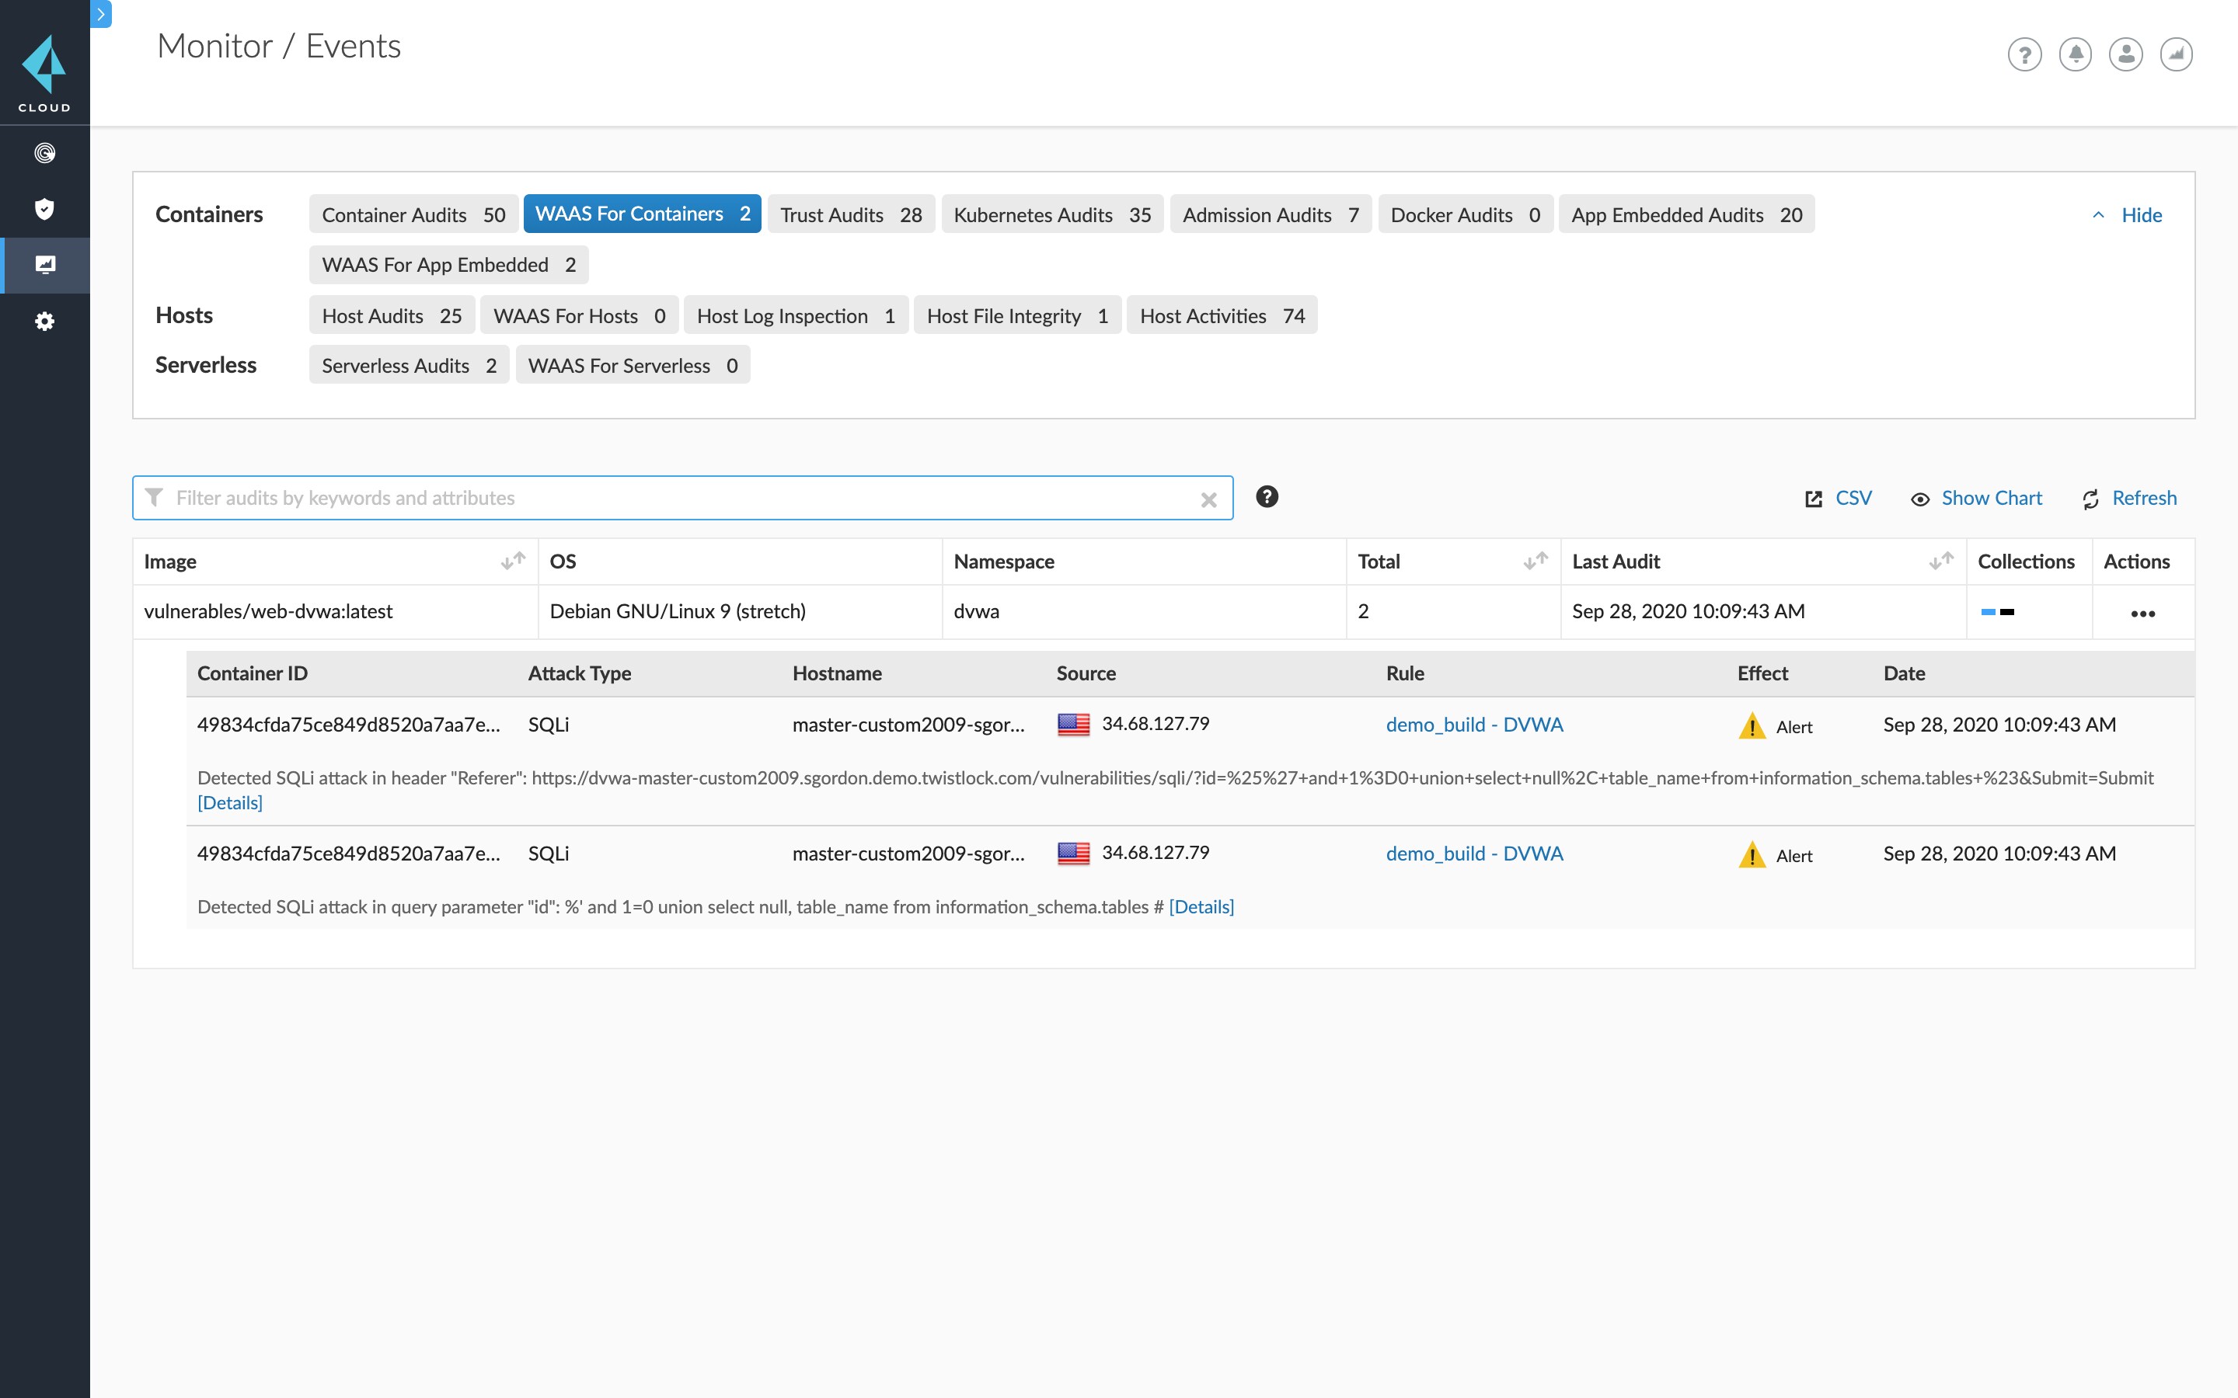Open Manage settings via the gear icon
This screenshot has width=2238, height=1398.
pyautogui.click(x=44, y=321)
